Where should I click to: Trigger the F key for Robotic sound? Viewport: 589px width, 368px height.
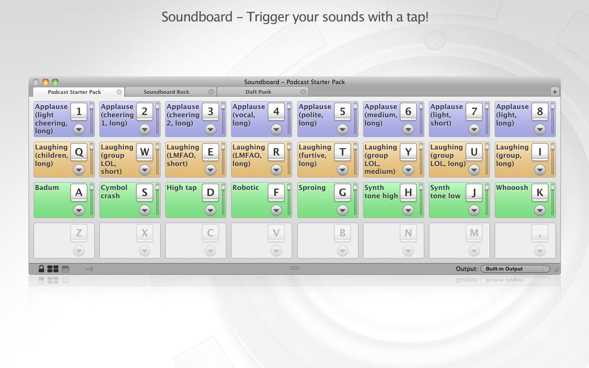pyautogui.click(x=276, y=193)
